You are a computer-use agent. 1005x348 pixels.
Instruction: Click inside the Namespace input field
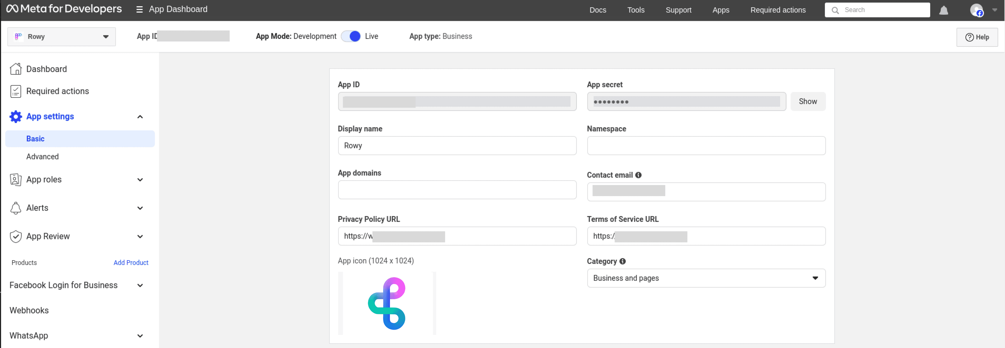706,145
